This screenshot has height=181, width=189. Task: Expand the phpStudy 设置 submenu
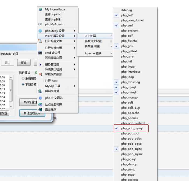pyautogui.click(x=75, y=31)
